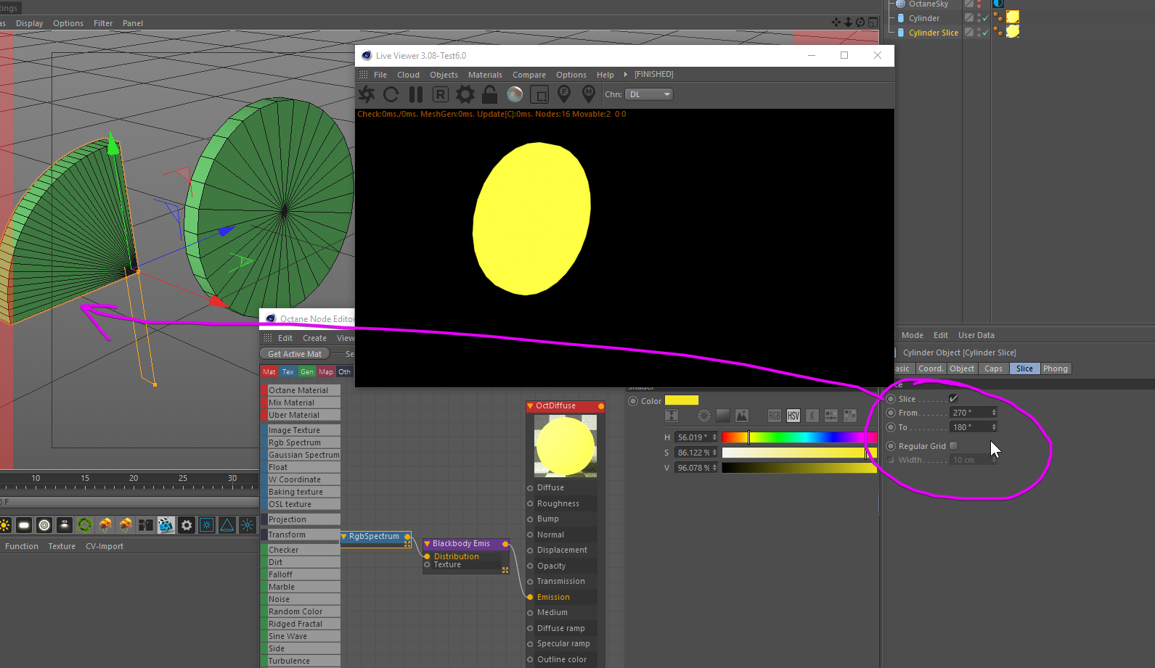Send scene and restart render in Live Viewer
Image resolution: width=1155 pixels, height=668 pixels.
(367, 94)
